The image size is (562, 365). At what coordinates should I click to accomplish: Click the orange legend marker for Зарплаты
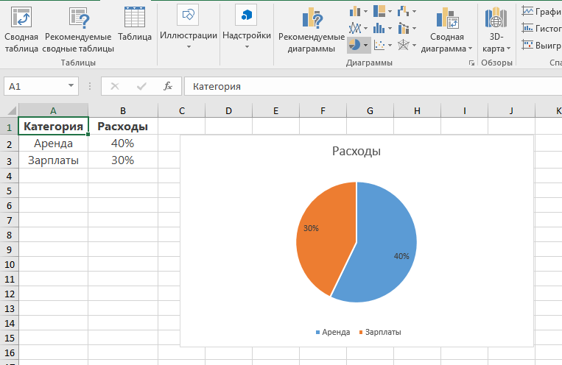click(361, 333)
